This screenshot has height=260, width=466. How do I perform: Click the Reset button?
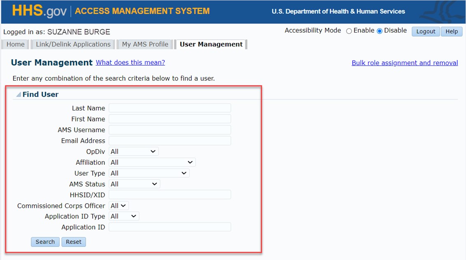[74, 242]
